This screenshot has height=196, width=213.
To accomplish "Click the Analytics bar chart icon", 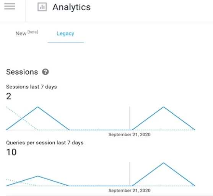I will click(42, 7).
